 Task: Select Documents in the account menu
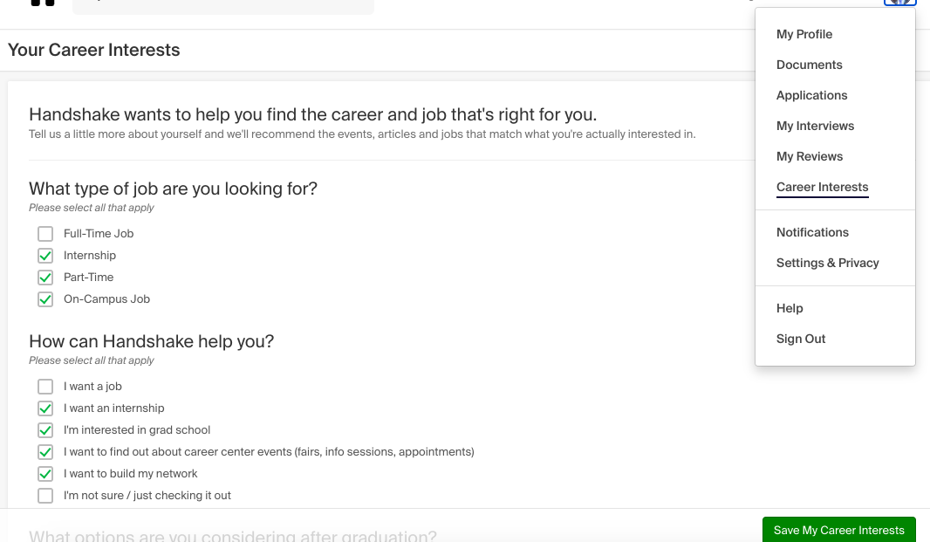809,65
